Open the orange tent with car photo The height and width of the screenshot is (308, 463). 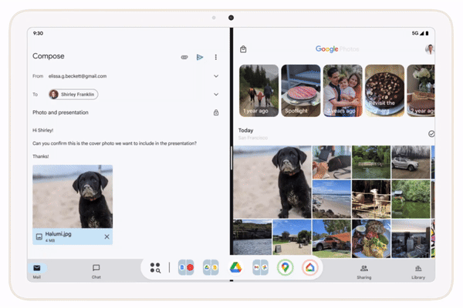pos(332,239)
